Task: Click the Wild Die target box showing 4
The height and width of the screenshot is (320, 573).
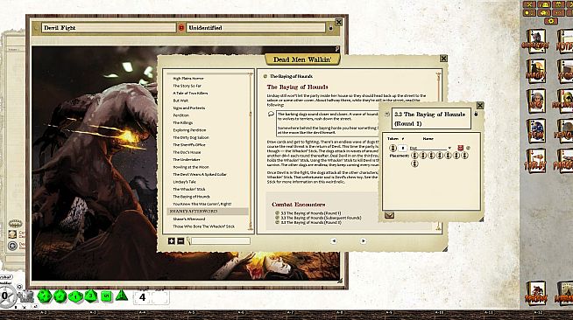Action: tap(142, 297)
